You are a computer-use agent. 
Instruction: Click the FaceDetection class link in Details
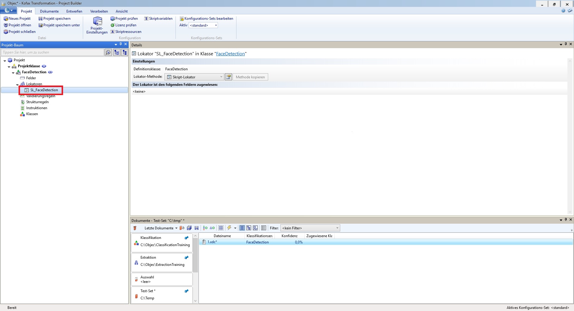click(230, 54)
